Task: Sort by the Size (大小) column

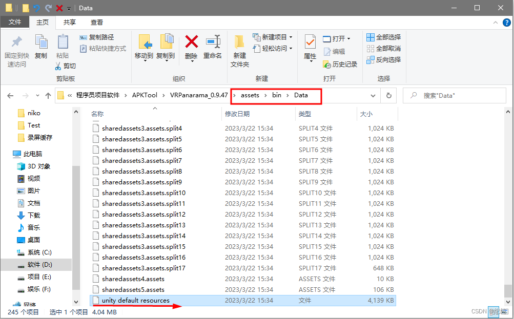Action: [x=366, y=114]
